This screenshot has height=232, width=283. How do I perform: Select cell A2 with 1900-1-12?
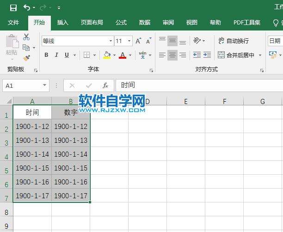[32, 126]
